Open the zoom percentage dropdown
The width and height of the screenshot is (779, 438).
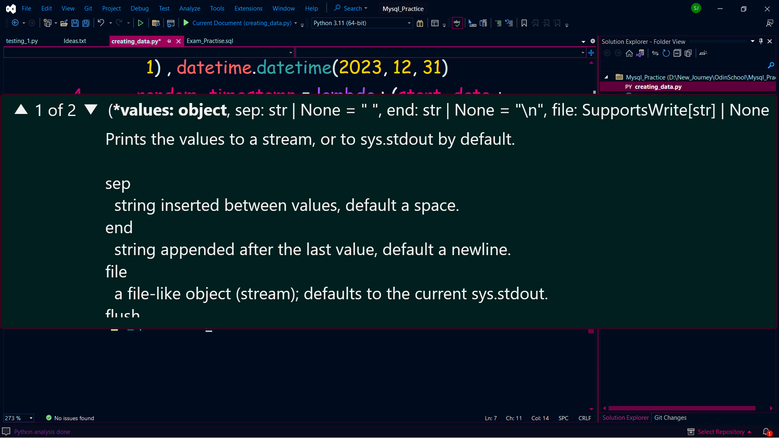[30, 418]
